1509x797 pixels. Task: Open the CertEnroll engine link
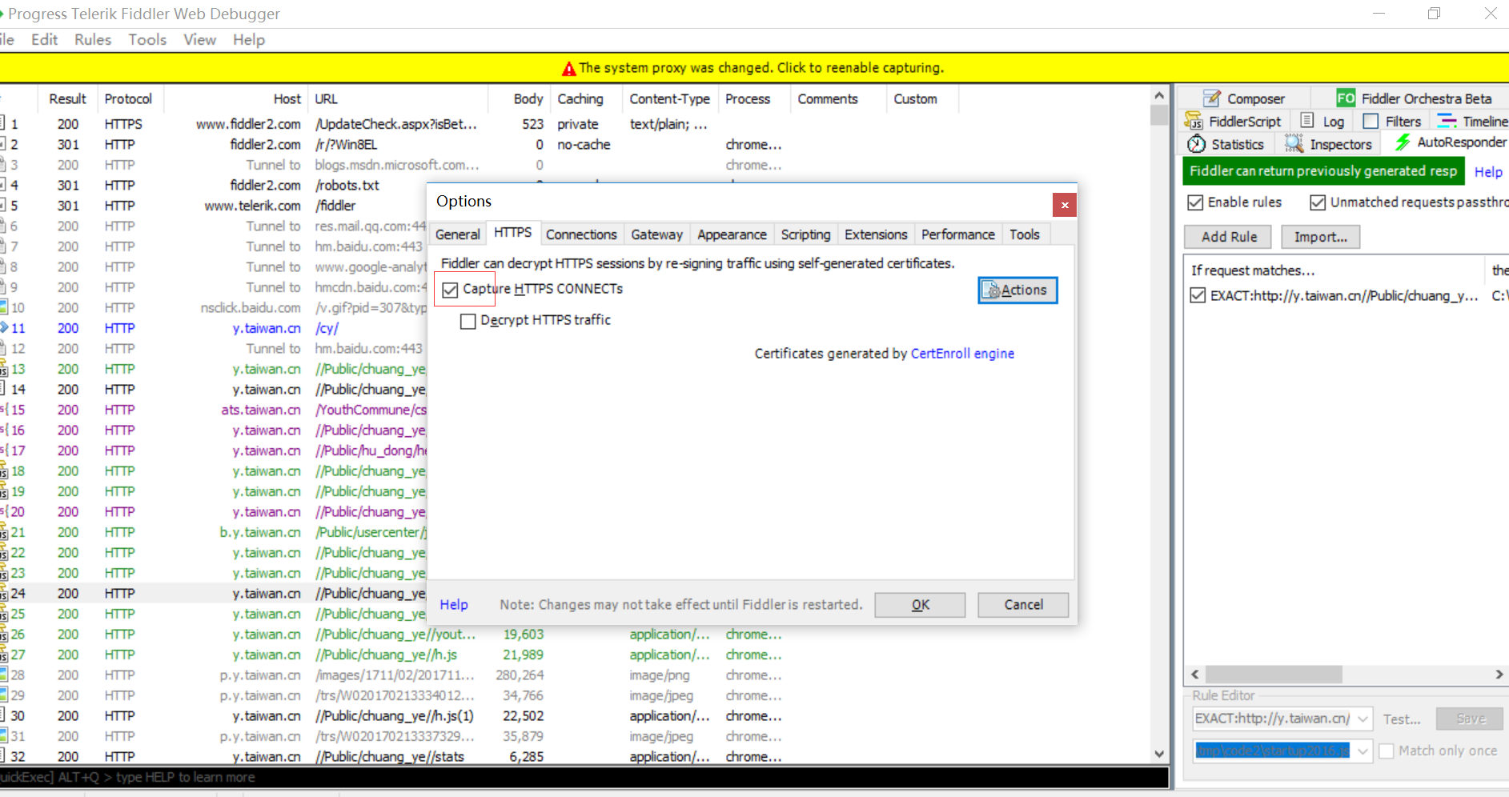[962, 354]
